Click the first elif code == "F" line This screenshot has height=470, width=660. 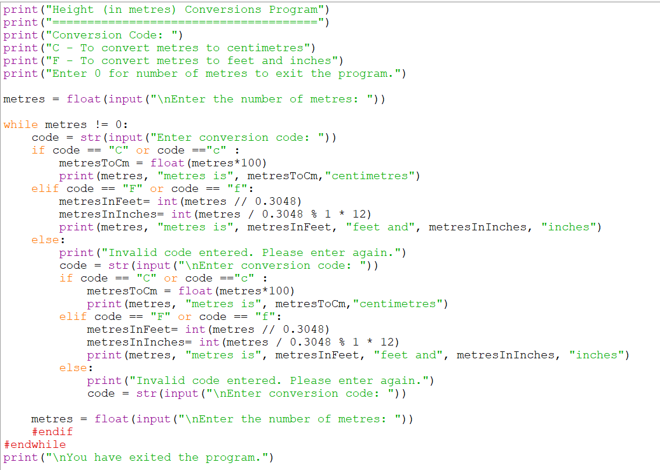tap(142, 188)
